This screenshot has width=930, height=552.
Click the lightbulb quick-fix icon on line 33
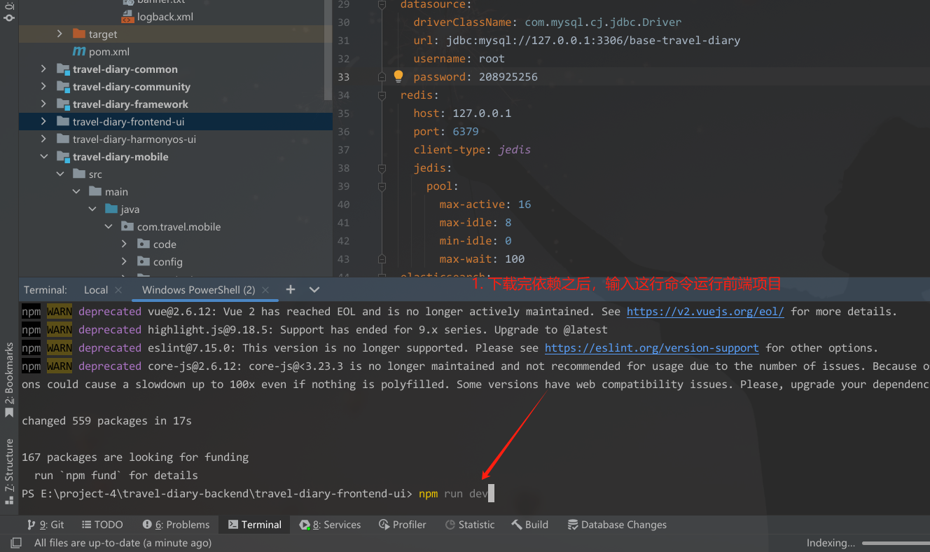click(398, 76)
